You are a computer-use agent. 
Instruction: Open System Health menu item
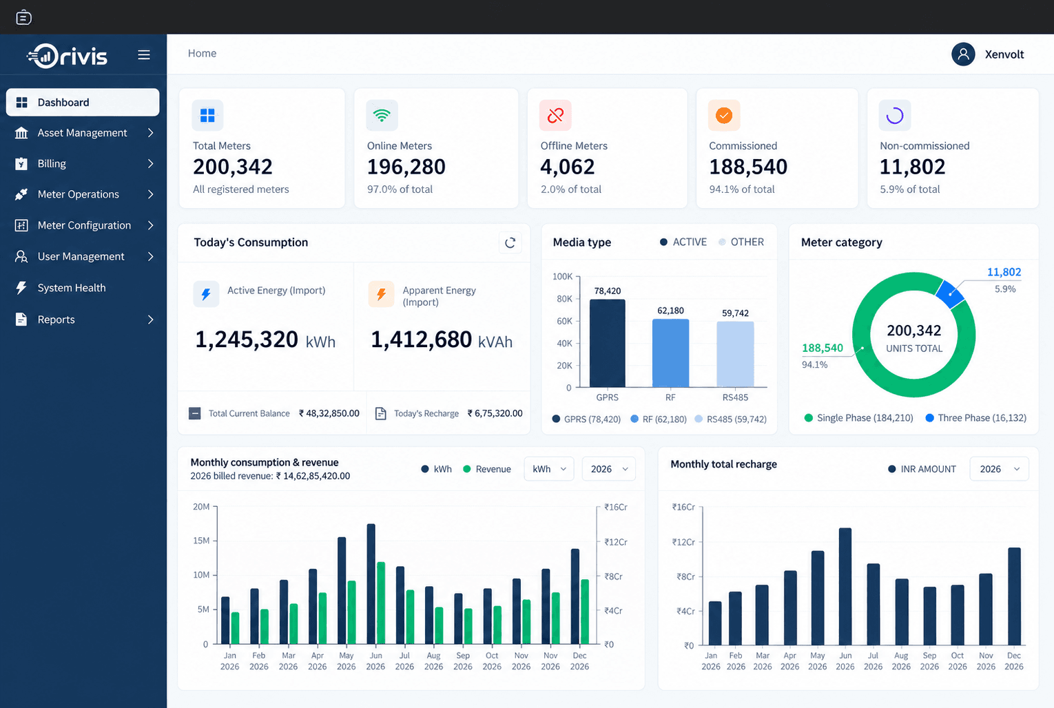pyautogui.click(x=83, y=288)
